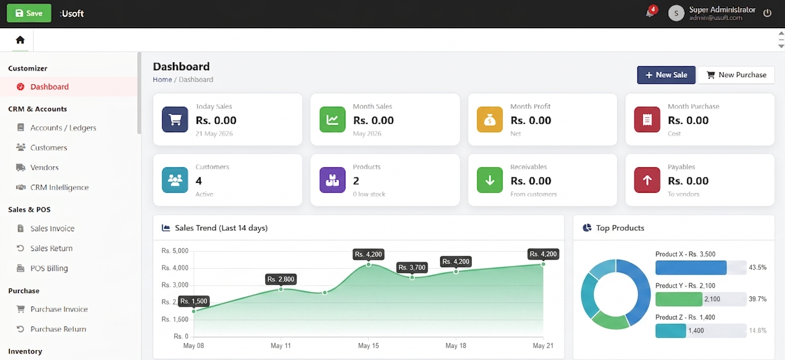Click the POS Billing register icon
This screenshot has height=360, width=785.
pos(20,268)
